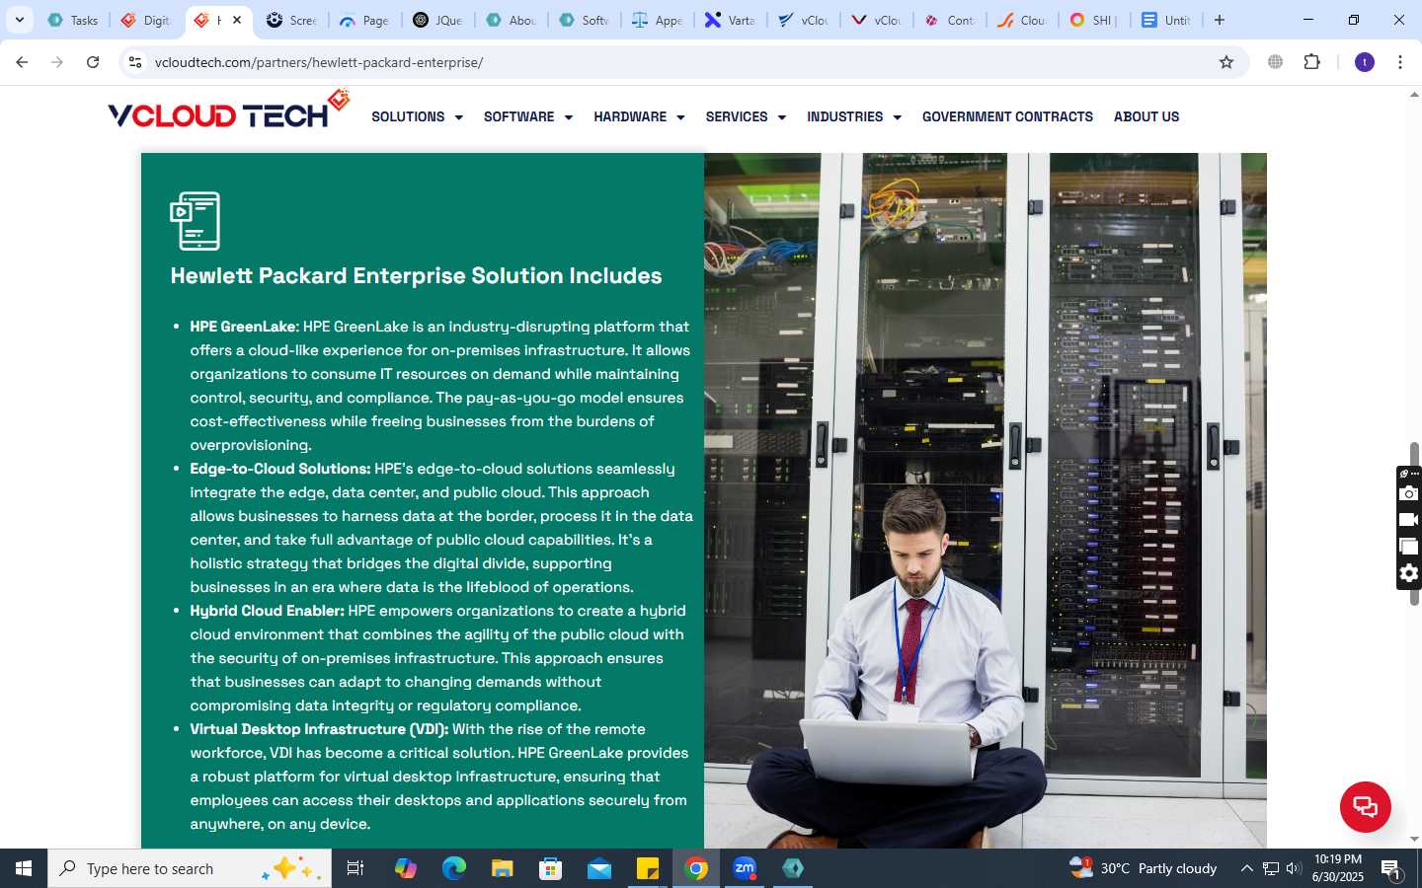Open the tab search dropdown arrow
The image size is (1422, 888).
(x=19, y=20)
